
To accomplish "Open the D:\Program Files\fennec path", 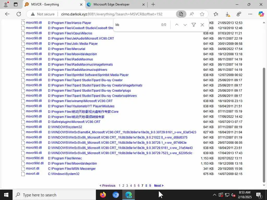I will click(65, 158).
